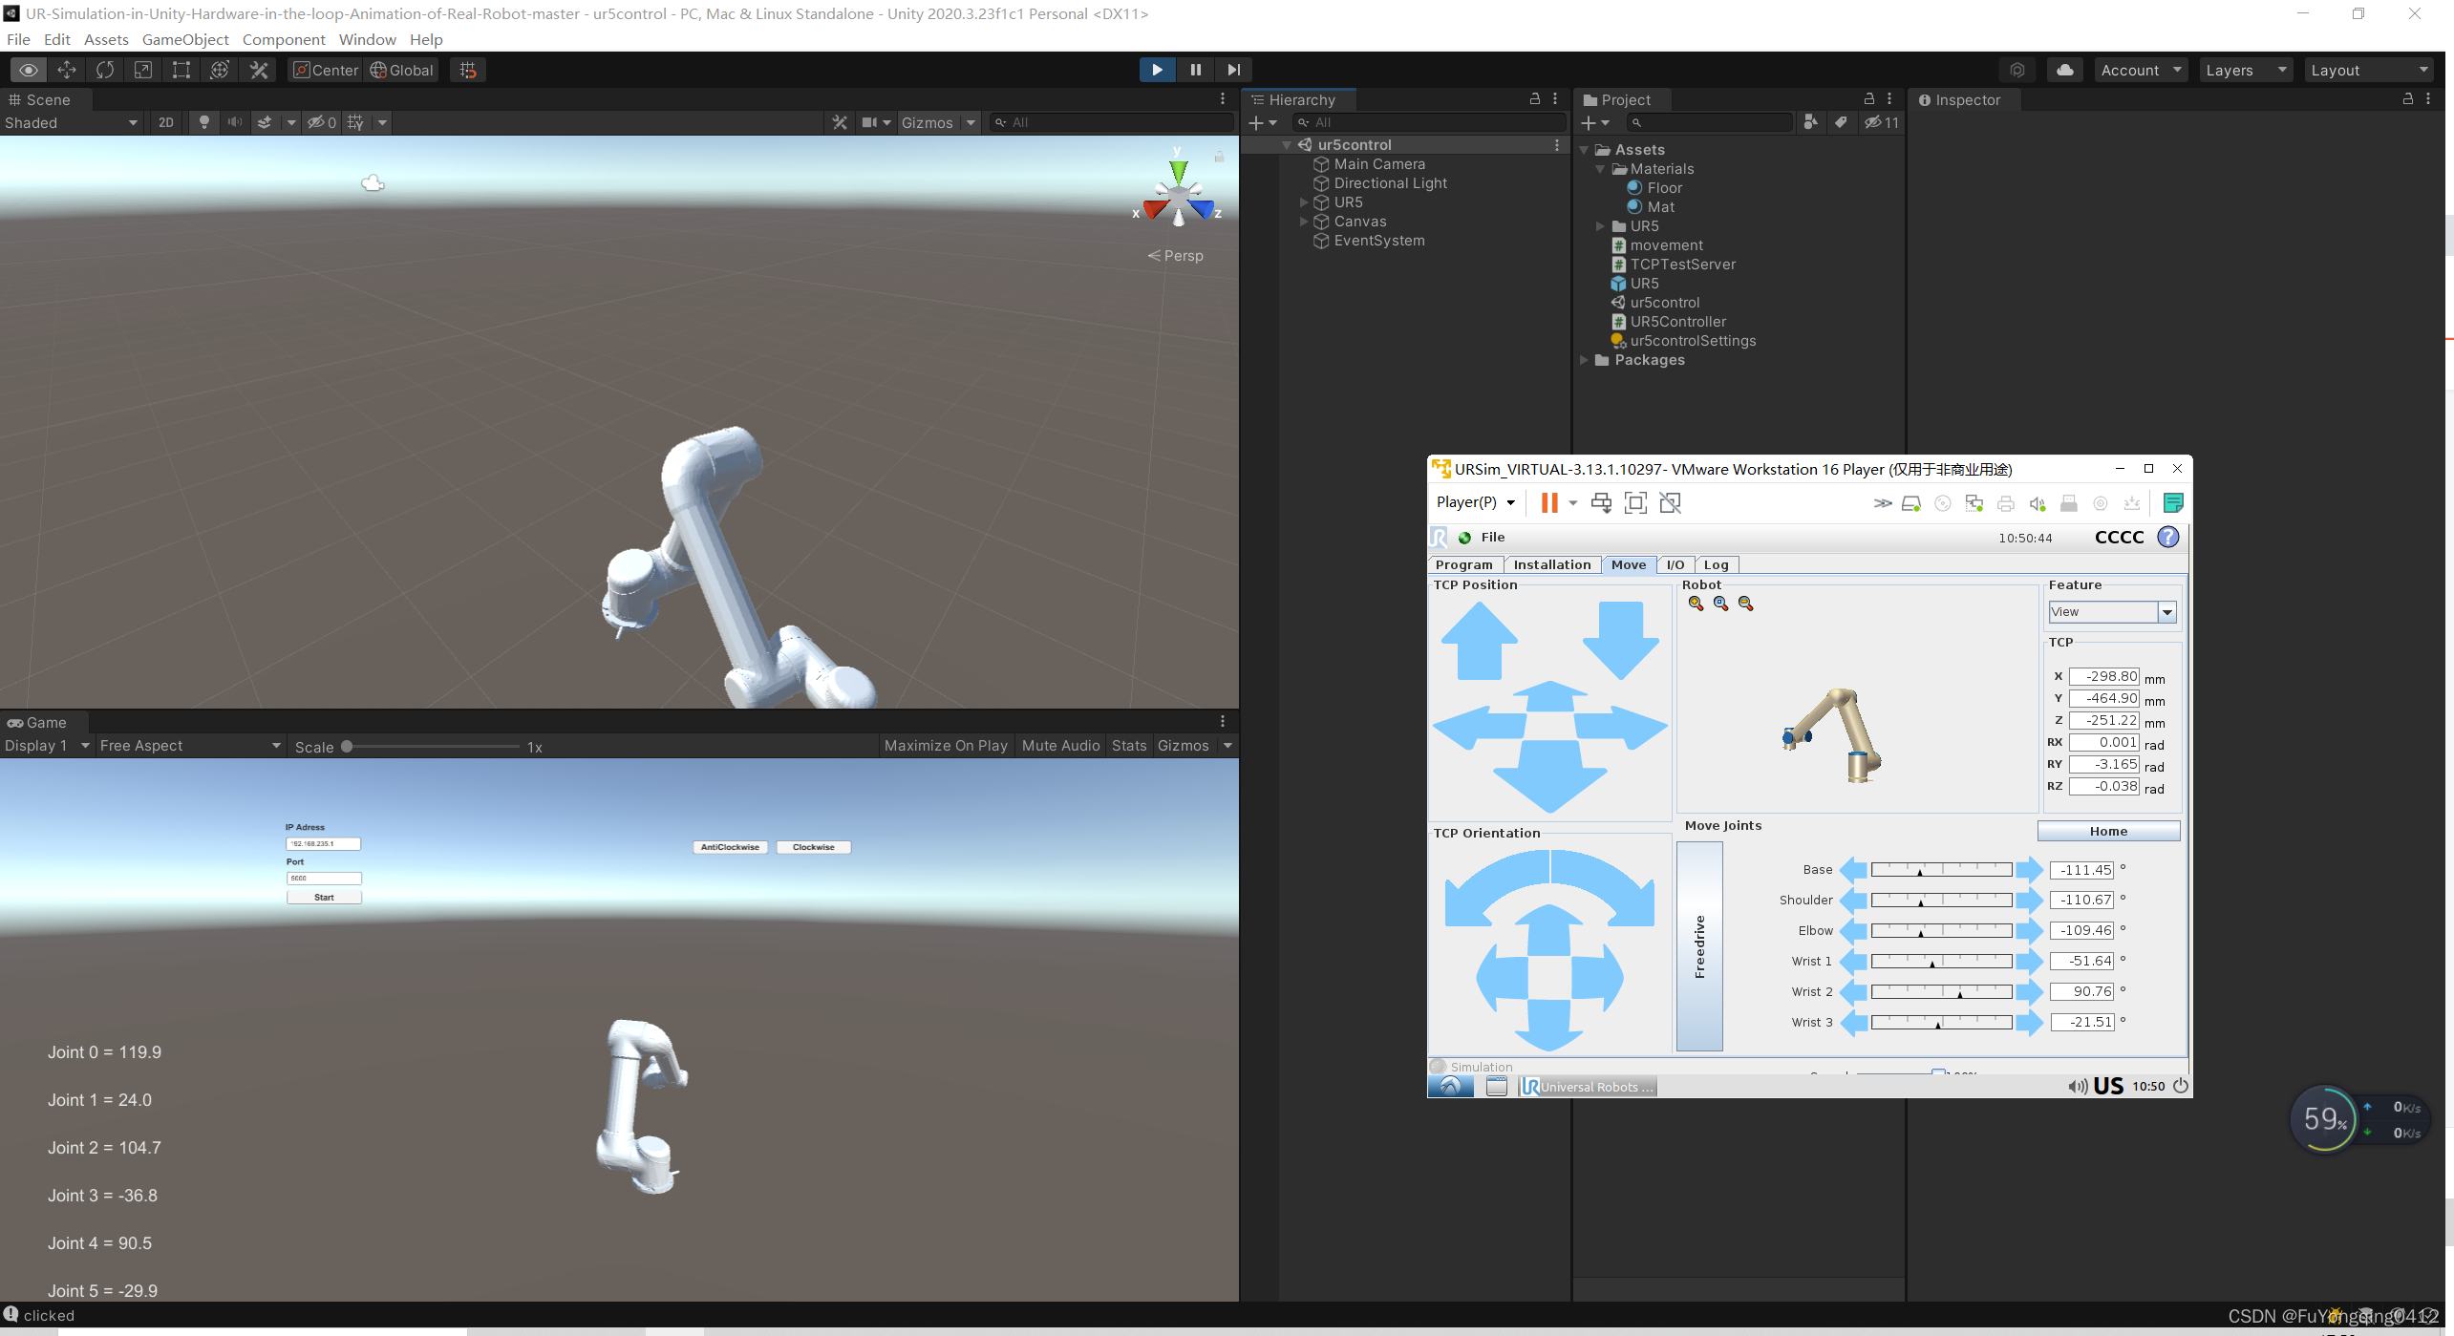Toggle Mute Audio in the Game view

click(1059, 745)
